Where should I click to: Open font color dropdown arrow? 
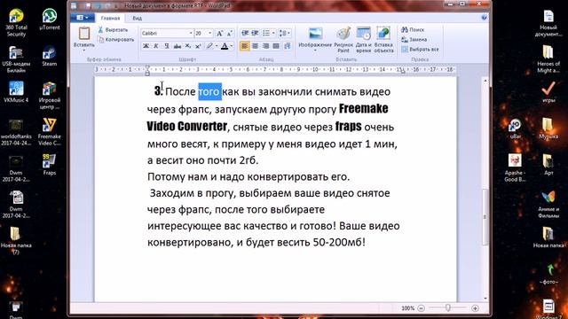click(x=232, y=46)
